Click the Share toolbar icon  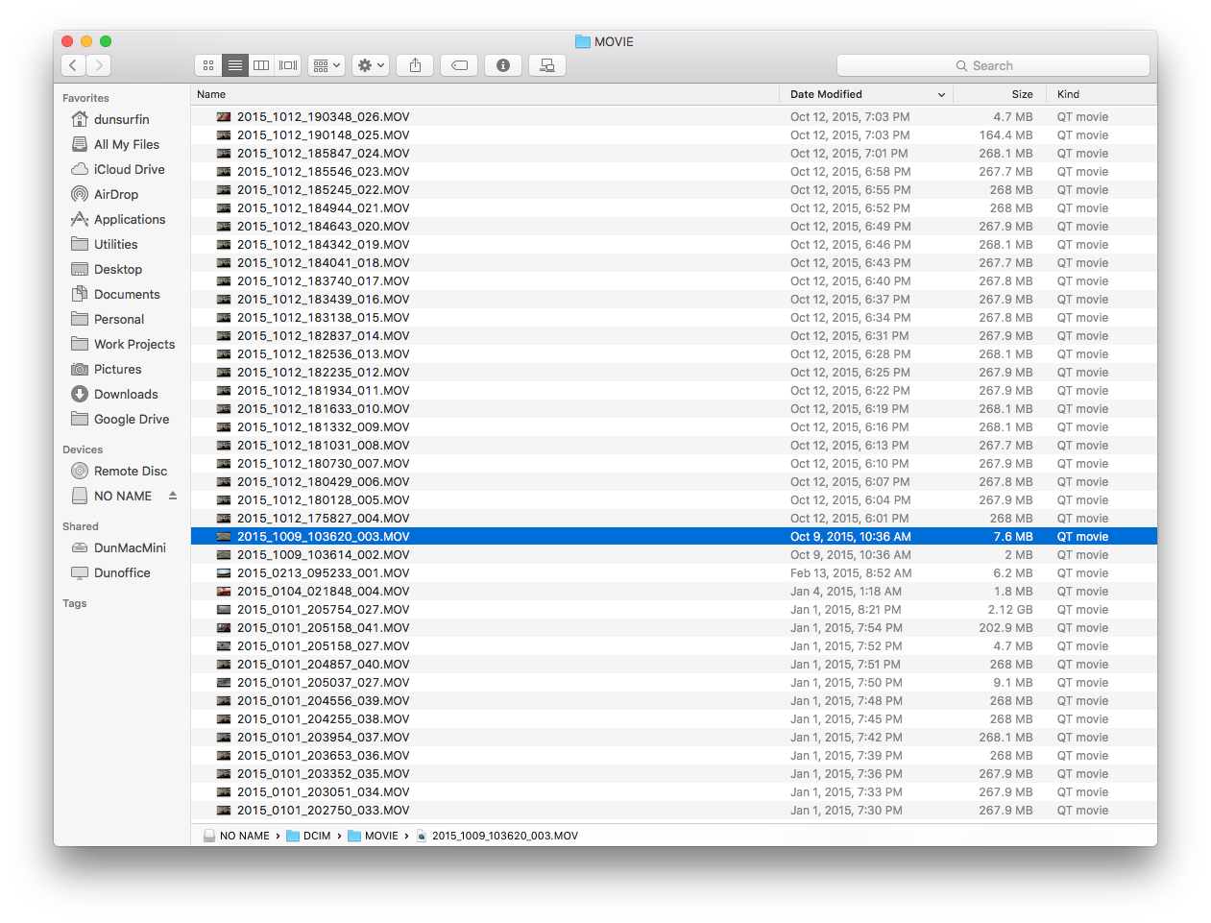(x=415, y=65)
